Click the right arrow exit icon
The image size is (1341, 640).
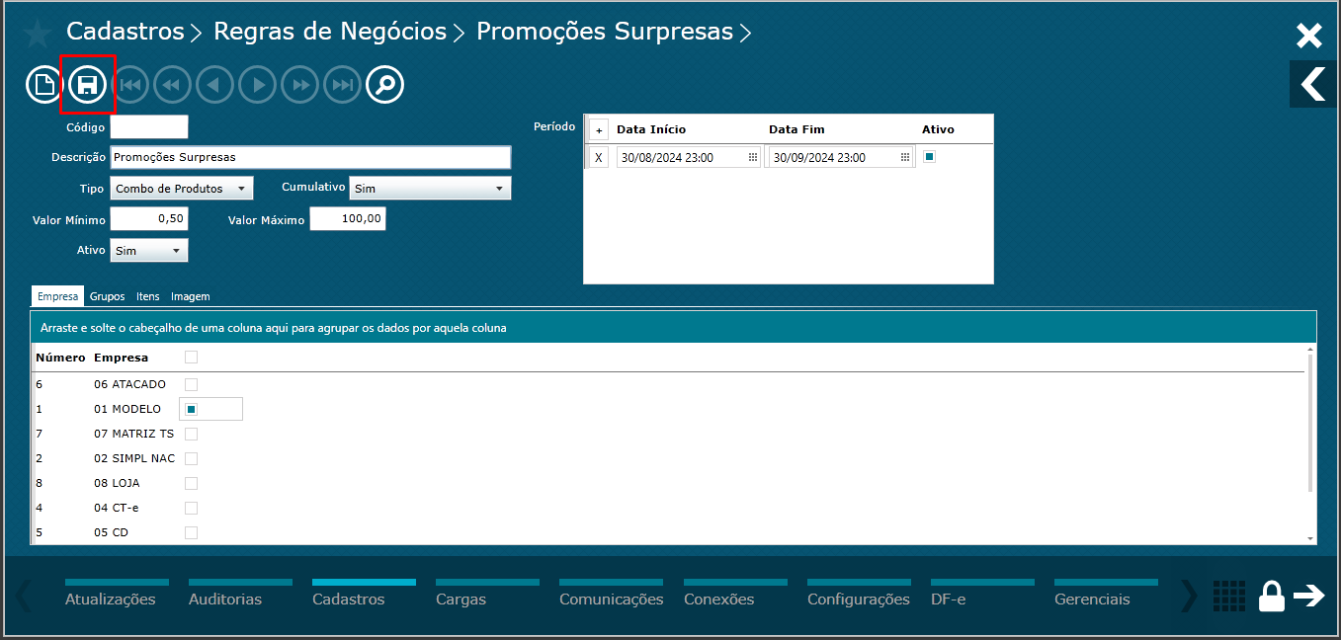coord(1309,596)
